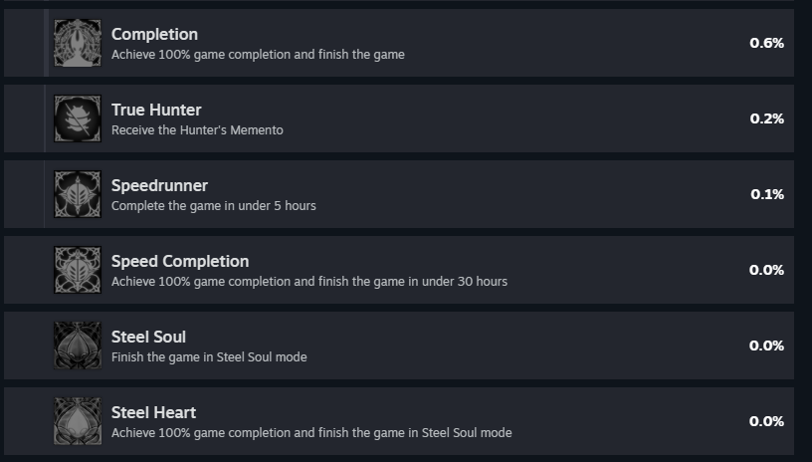This screenshot has height=462, width=812.
Task: Select the Steel Heart achievement title
Action: 154,412
